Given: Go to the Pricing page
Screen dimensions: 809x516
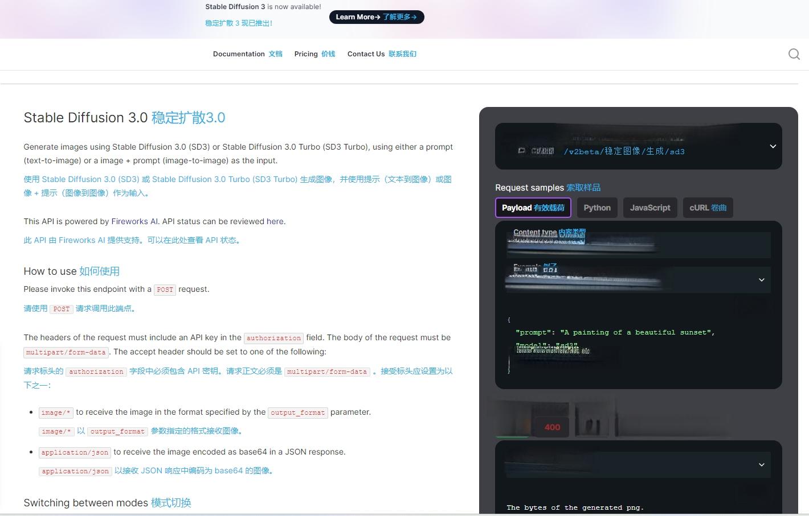Looking at the screenshot, I should [314, 54].
